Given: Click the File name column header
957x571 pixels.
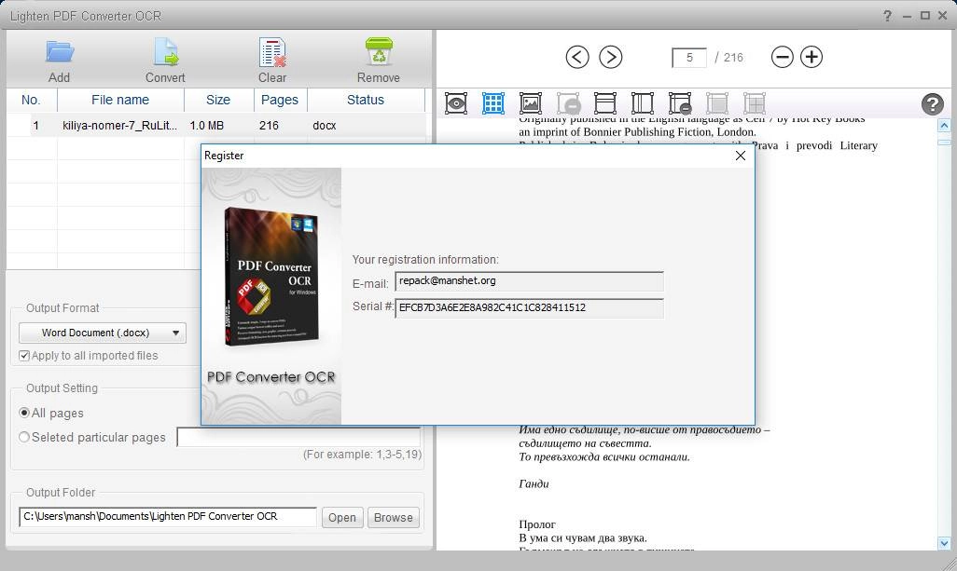Looking at the screenshot, I should point(120,100).
